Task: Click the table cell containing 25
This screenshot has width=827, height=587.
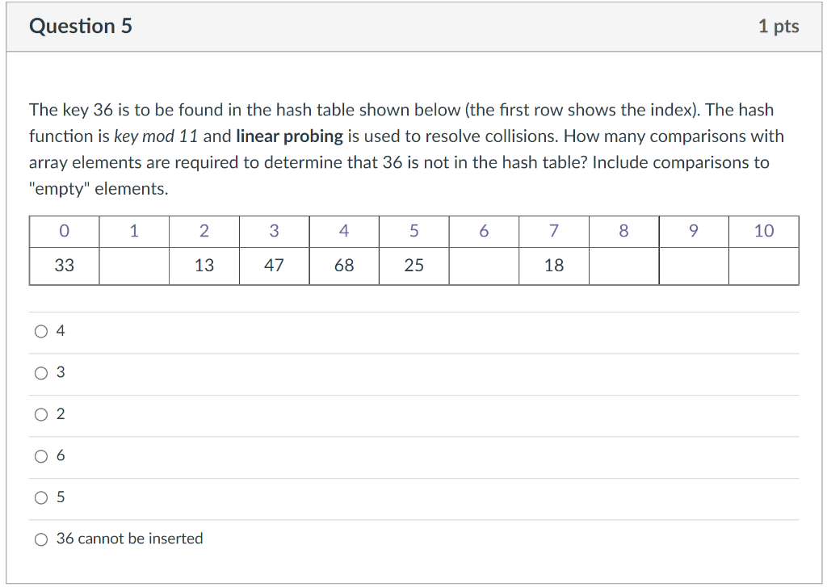Action: (413, 265)
